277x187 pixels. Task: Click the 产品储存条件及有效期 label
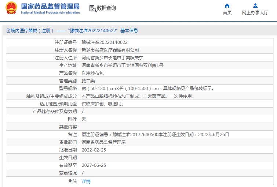coord(55,111)
